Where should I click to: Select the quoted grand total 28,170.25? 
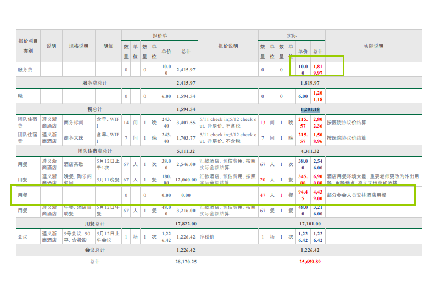pos(186,262)
